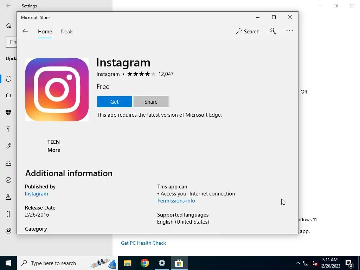Click Get PC Health Check link

[143, 243]
